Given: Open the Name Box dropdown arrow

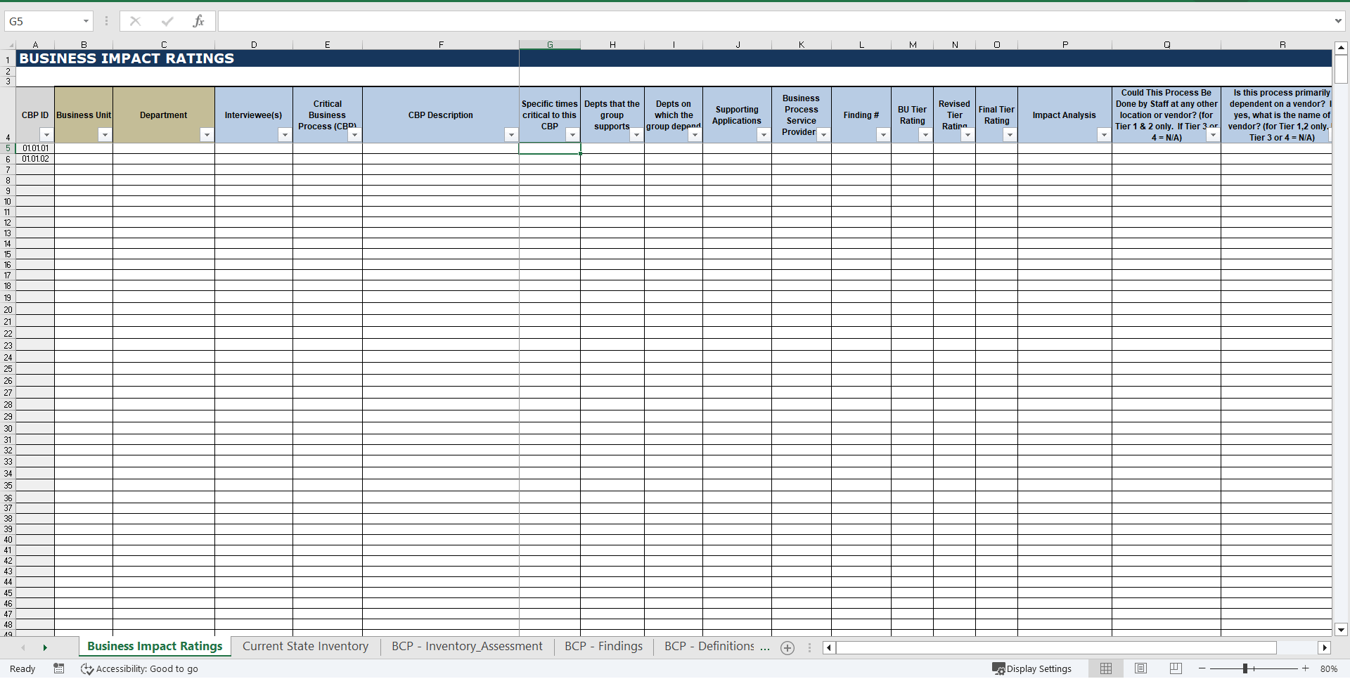Looking at the screenshot, I should (86, 21).
